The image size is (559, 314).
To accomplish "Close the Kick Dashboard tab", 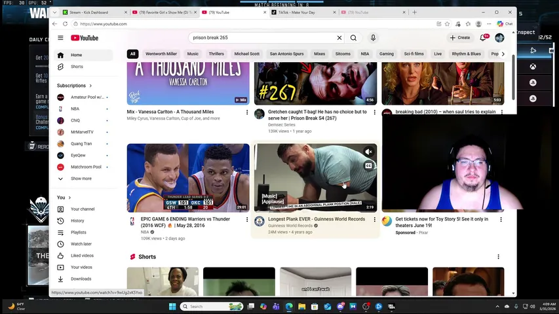I will (x=125, y=12).
